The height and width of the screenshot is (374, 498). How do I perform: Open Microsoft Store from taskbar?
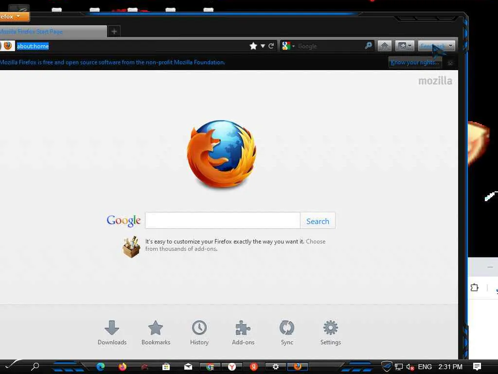166,367
